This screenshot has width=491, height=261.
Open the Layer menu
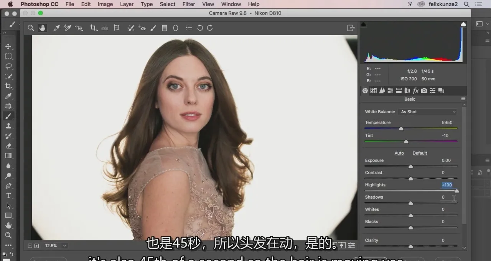[x=127, y=4]
